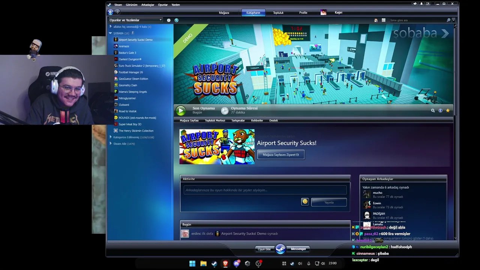Click the volume speaker icon in system tray
The height and width of the screenshot is (270, 480).
pyautogui.click(x=300, y=263)
